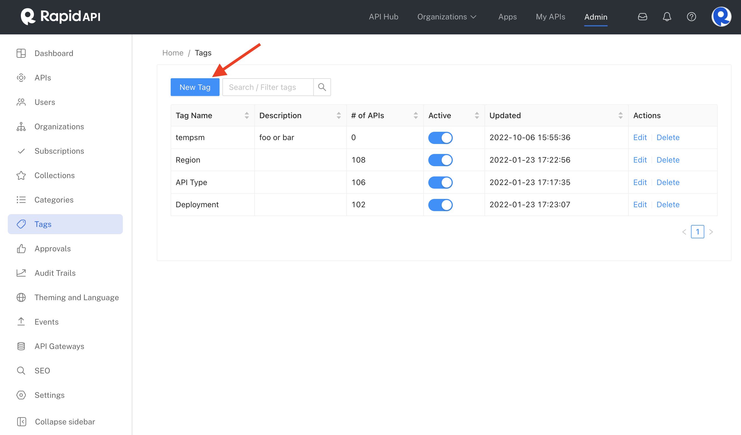Sort table by Tag Name column
Viewport: 741px width, 435px height.
pos(247,115)
